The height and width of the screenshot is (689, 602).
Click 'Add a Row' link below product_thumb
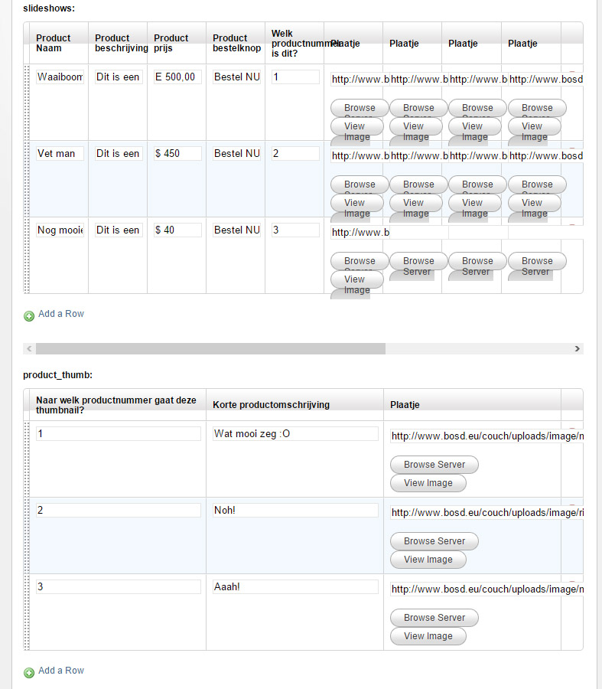coord(61,671)
